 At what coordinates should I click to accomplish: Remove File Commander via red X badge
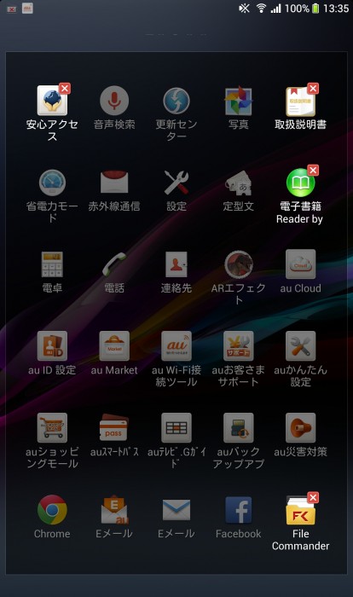point(313,497)
